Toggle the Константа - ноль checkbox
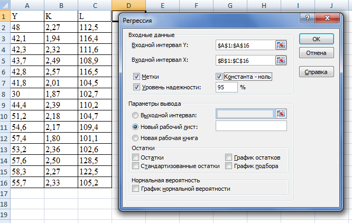This screenshot has width=352, height=223. 219,77
